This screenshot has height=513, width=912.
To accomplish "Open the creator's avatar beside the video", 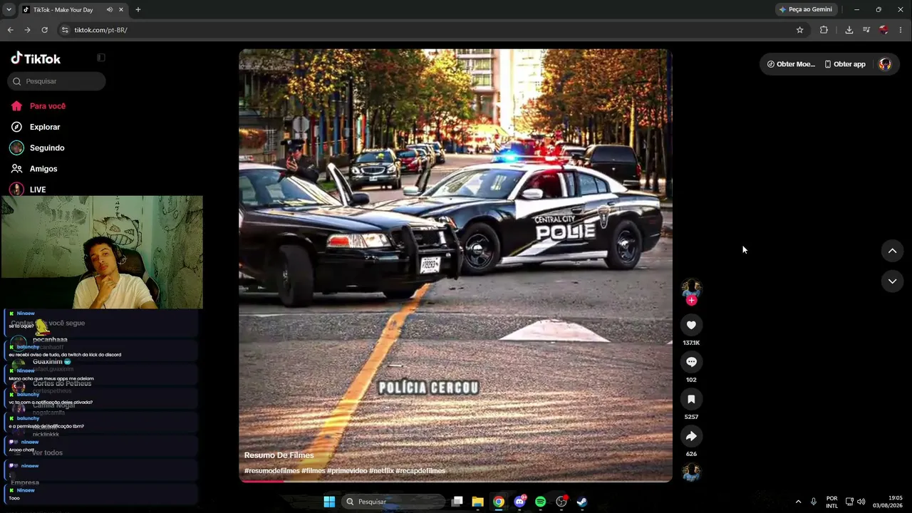I will 691,288.
